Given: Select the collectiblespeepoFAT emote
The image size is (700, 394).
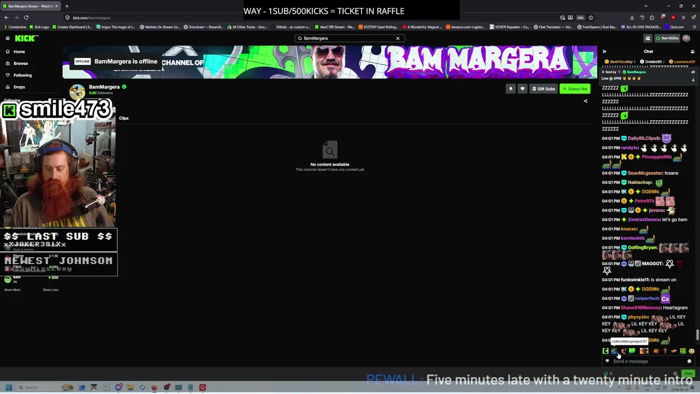Looking at the screenshot, I should (x=614, y=351).
